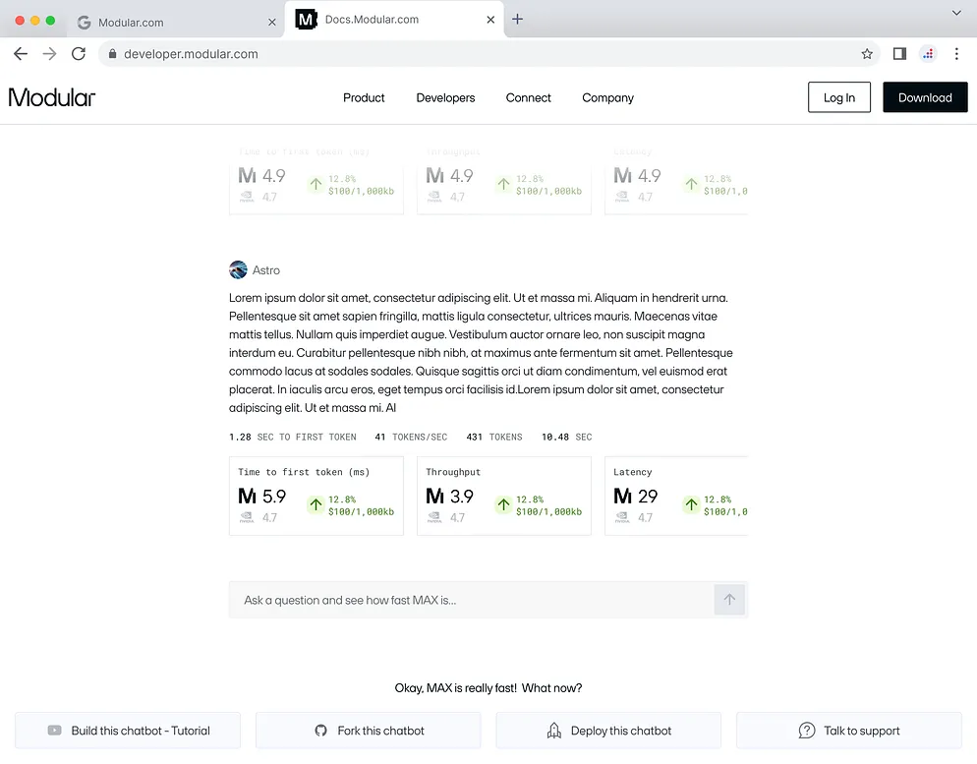
Task: Click the address bar URL field
Action: 489,54
